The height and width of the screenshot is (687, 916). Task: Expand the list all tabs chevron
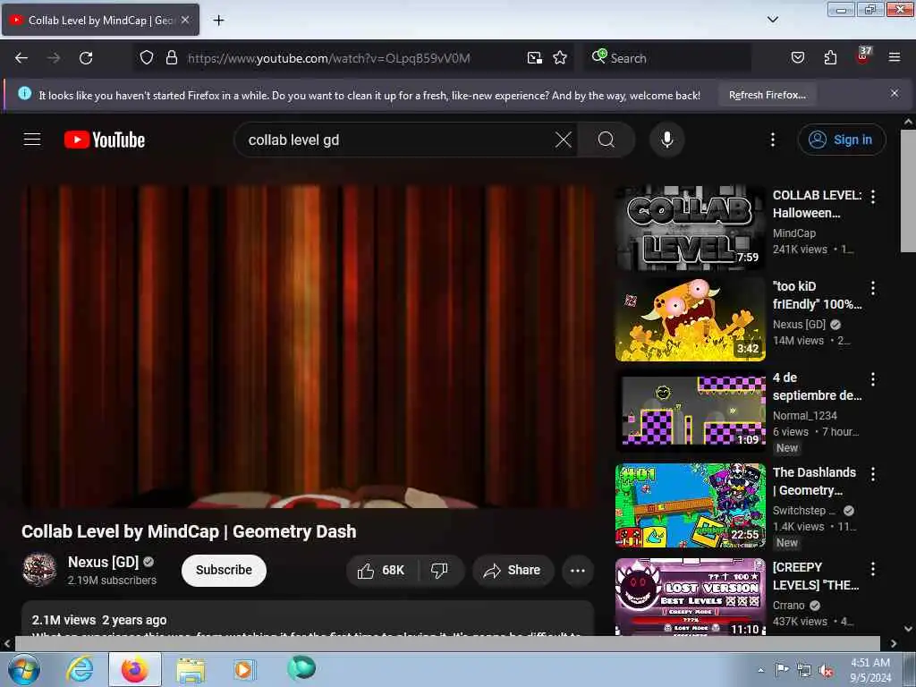[772, 20]
